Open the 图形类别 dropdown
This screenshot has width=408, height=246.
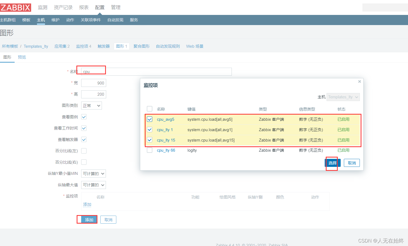tap(92, 106)
